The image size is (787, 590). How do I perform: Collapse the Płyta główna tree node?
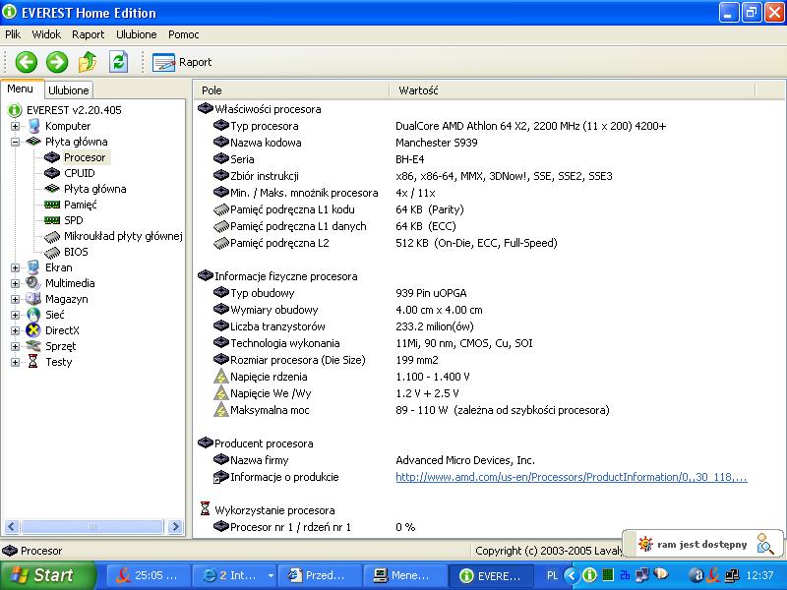pyautogui.click(x=15, y=142)
